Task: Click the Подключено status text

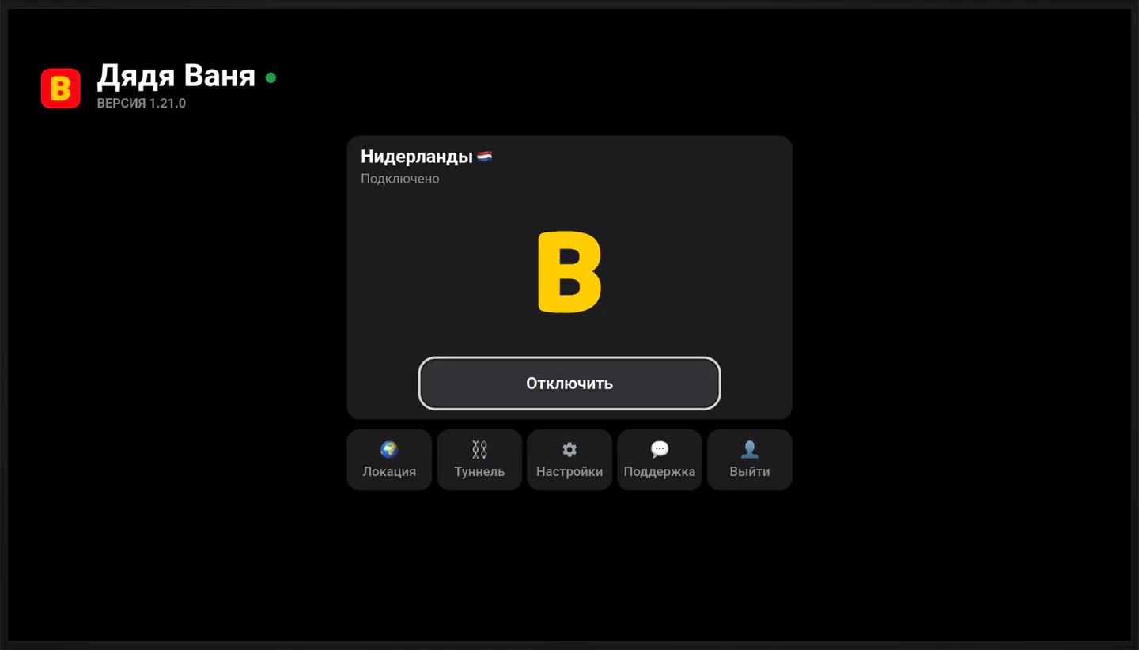Action: pos(400,179)
